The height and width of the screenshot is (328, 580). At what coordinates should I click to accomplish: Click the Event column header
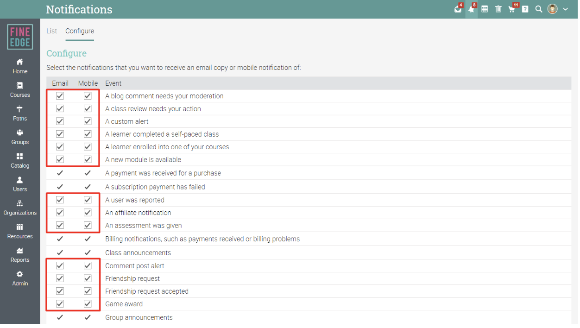[113, 83]
